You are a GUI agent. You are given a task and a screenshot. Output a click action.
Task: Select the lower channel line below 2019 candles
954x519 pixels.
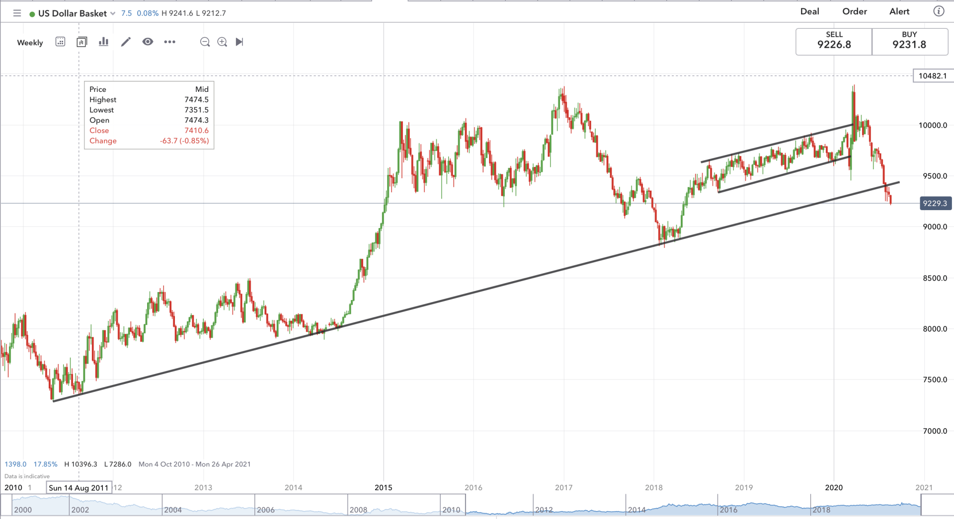pos(785,174)
